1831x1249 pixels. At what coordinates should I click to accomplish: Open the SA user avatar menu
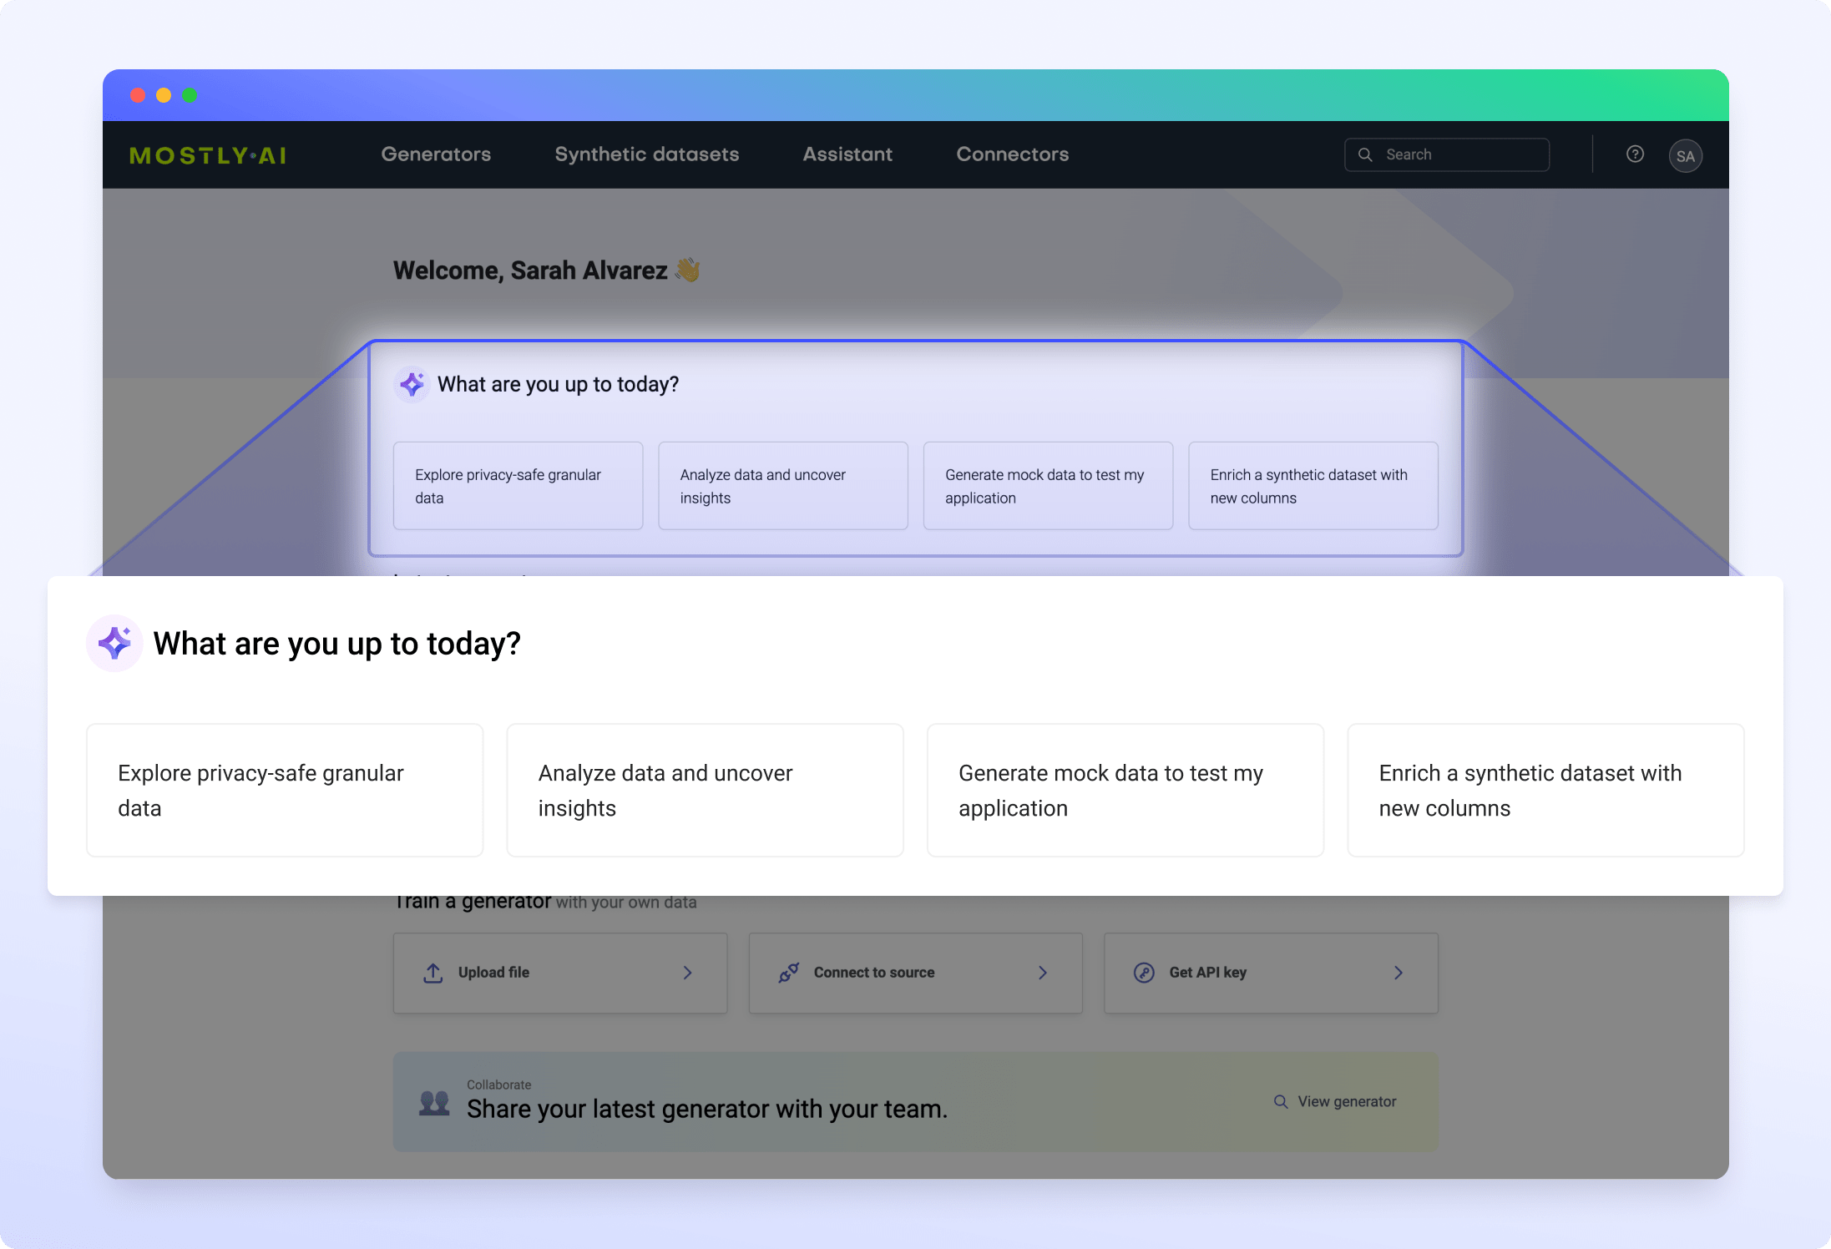(x=1686, y=156)
